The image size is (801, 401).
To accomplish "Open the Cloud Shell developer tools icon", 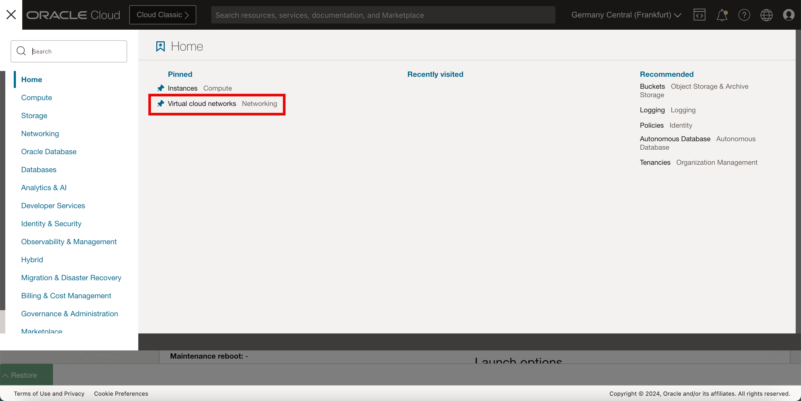I will click(x=699, y=15).
